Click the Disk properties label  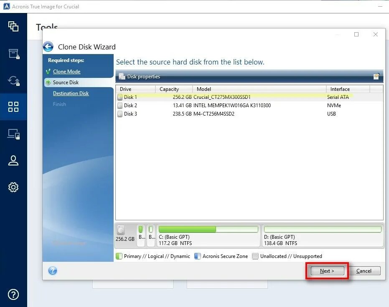pyautogui.click(x=144, y=77)
